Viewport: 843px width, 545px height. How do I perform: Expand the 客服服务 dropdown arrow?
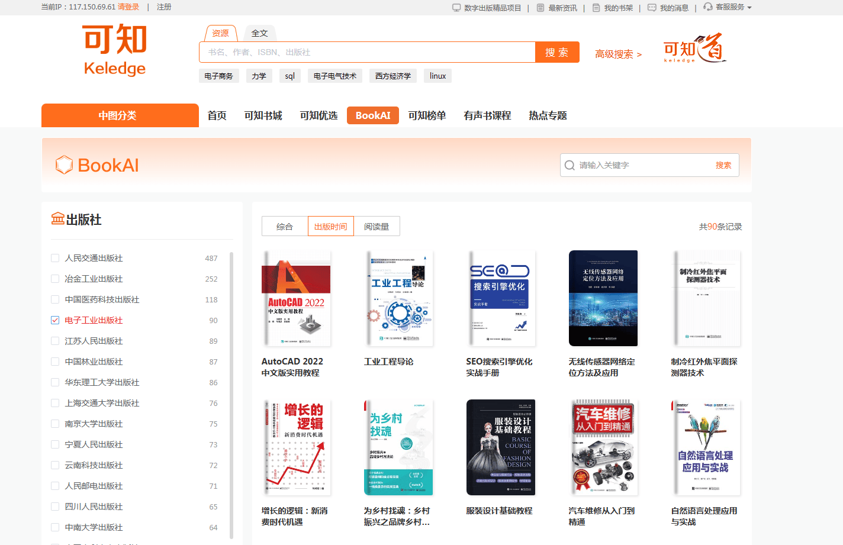749,8
